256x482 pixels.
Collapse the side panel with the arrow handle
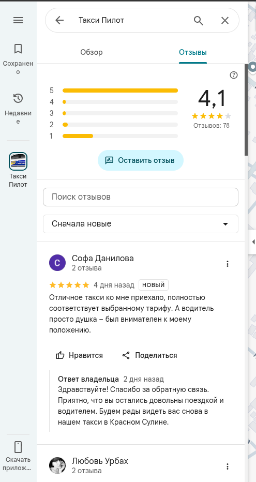pyautogui.click(x=253, y=242)
